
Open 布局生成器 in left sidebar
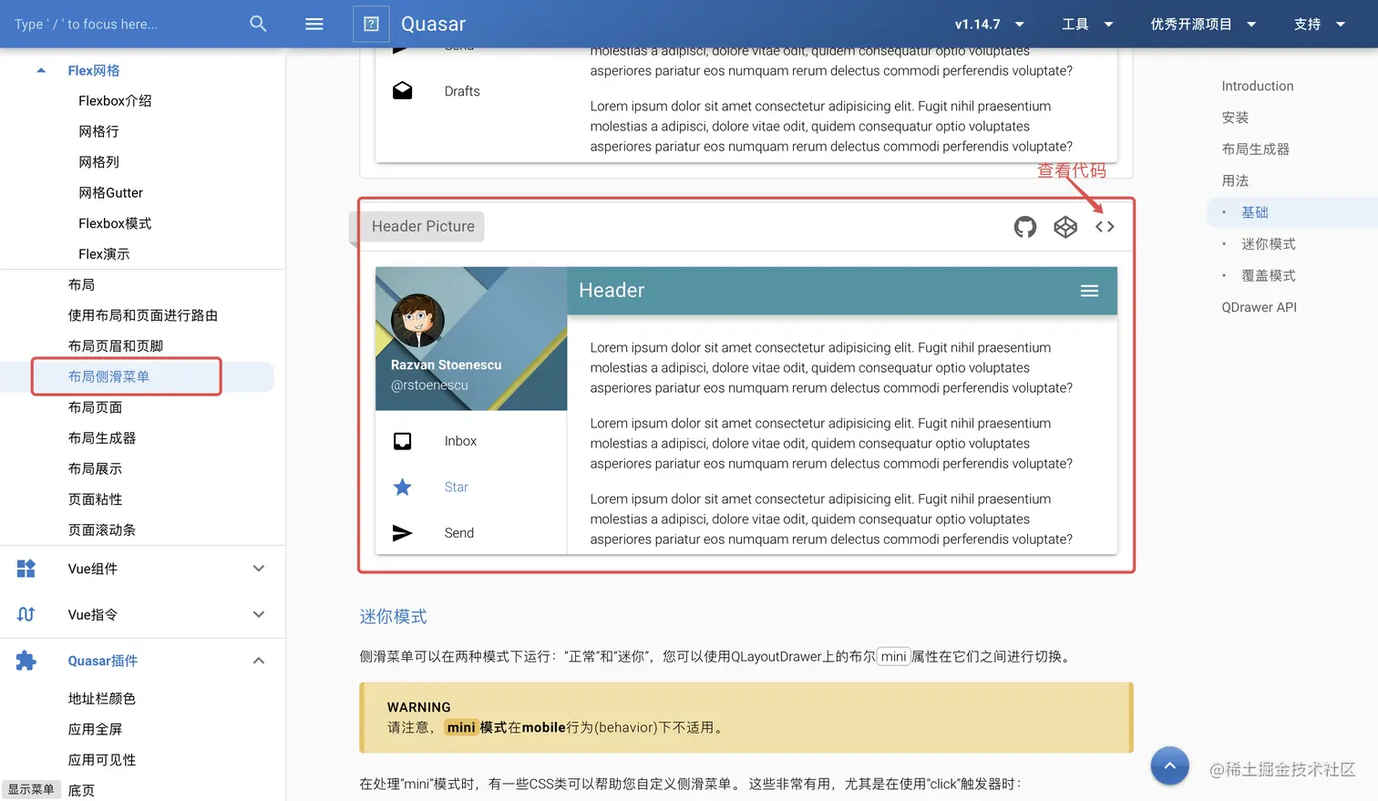(102, 438)
